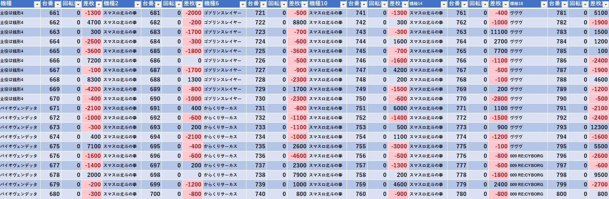Select the 6000 value cell

(398, 108)
